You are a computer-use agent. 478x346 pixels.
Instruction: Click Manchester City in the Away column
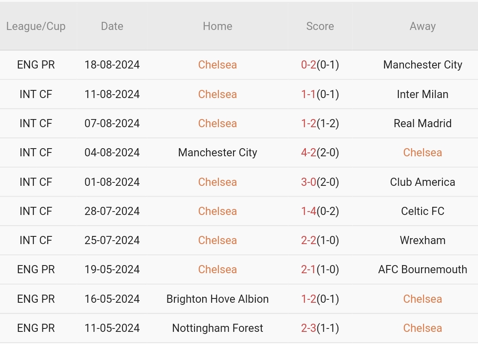(x=422, y=65)
